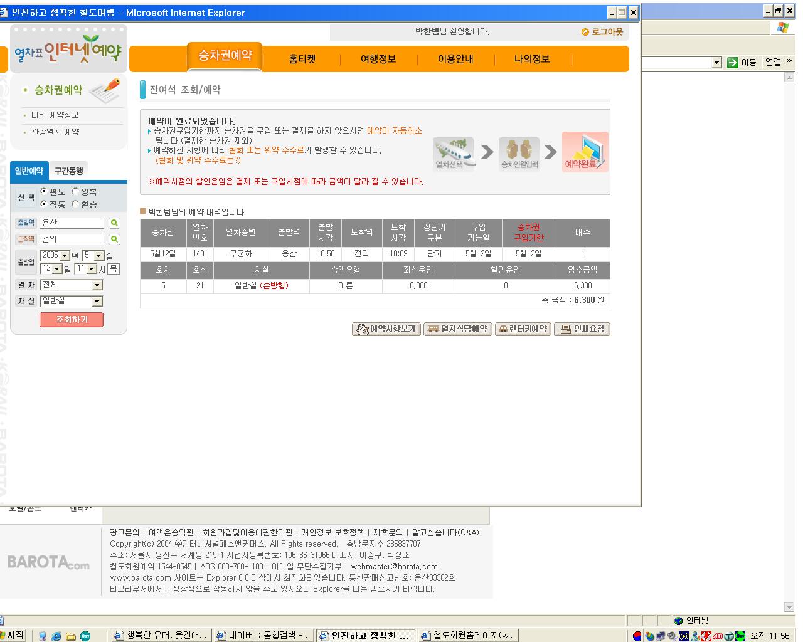Click the 예약완료 step icon
The width and height of the screenshot is (803, 642).
585,152
